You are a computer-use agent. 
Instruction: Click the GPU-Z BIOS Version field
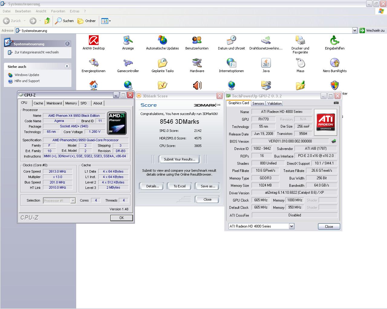pos(290,141)
